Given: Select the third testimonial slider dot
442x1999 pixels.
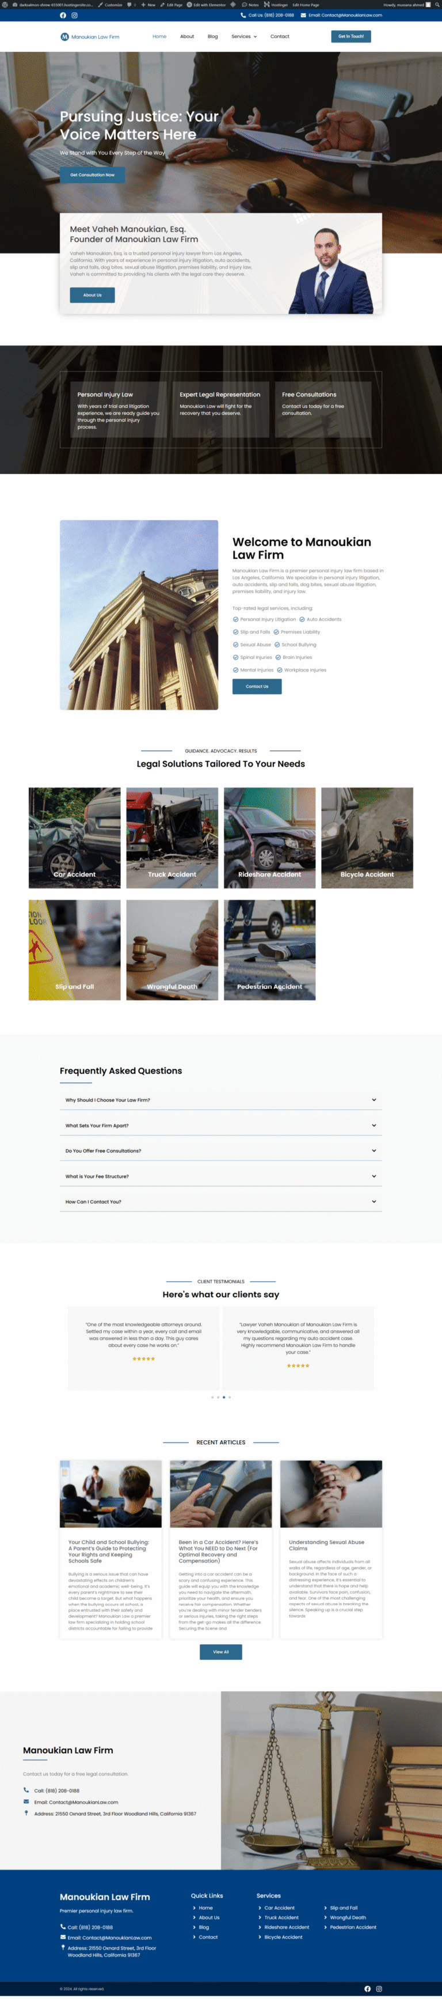Looking at the screenshot, I should (x=224, y=1398).
